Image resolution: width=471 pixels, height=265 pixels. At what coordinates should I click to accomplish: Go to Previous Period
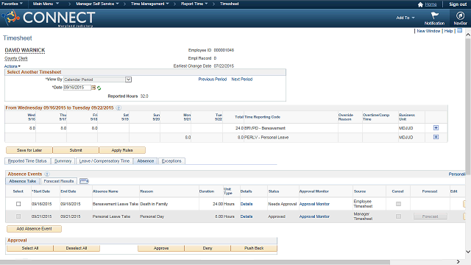click(213, 79)
